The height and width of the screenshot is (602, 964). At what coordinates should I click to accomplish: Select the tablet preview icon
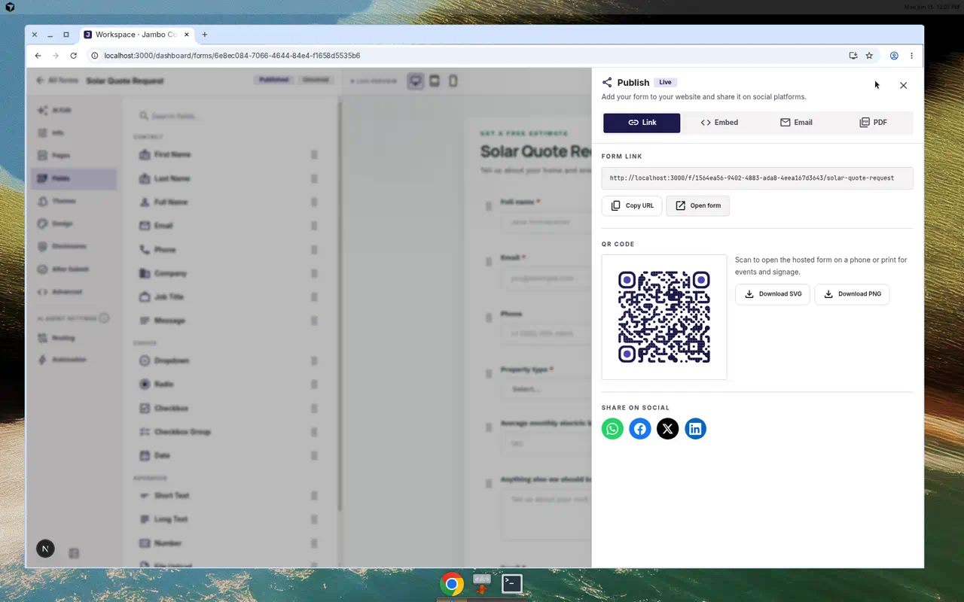point(435,81)
